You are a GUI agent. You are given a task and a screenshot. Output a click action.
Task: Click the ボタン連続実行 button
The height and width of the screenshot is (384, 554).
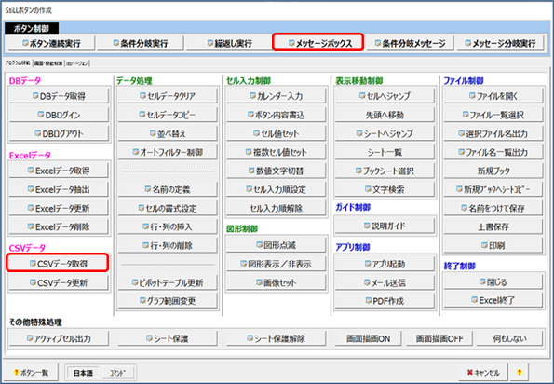(51, 43)
